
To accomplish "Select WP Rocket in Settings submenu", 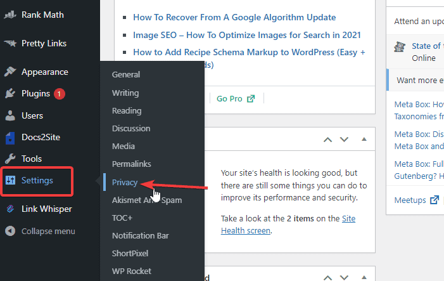I will pyautogui.click(x=132, y=271).
